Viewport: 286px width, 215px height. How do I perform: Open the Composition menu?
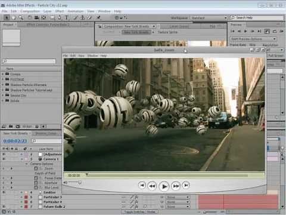pyautogui.click(x=30, y=11)
